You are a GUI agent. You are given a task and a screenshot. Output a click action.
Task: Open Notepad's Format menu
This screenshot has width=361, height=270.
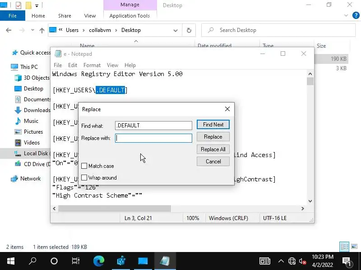click(92, 65)
